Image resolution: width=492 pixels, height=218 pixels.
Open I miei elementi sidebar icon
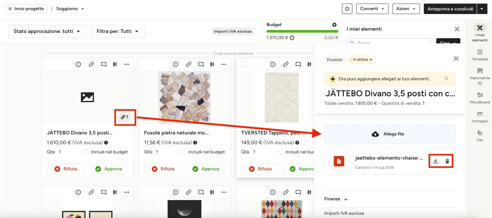click(x=480, y=33)
